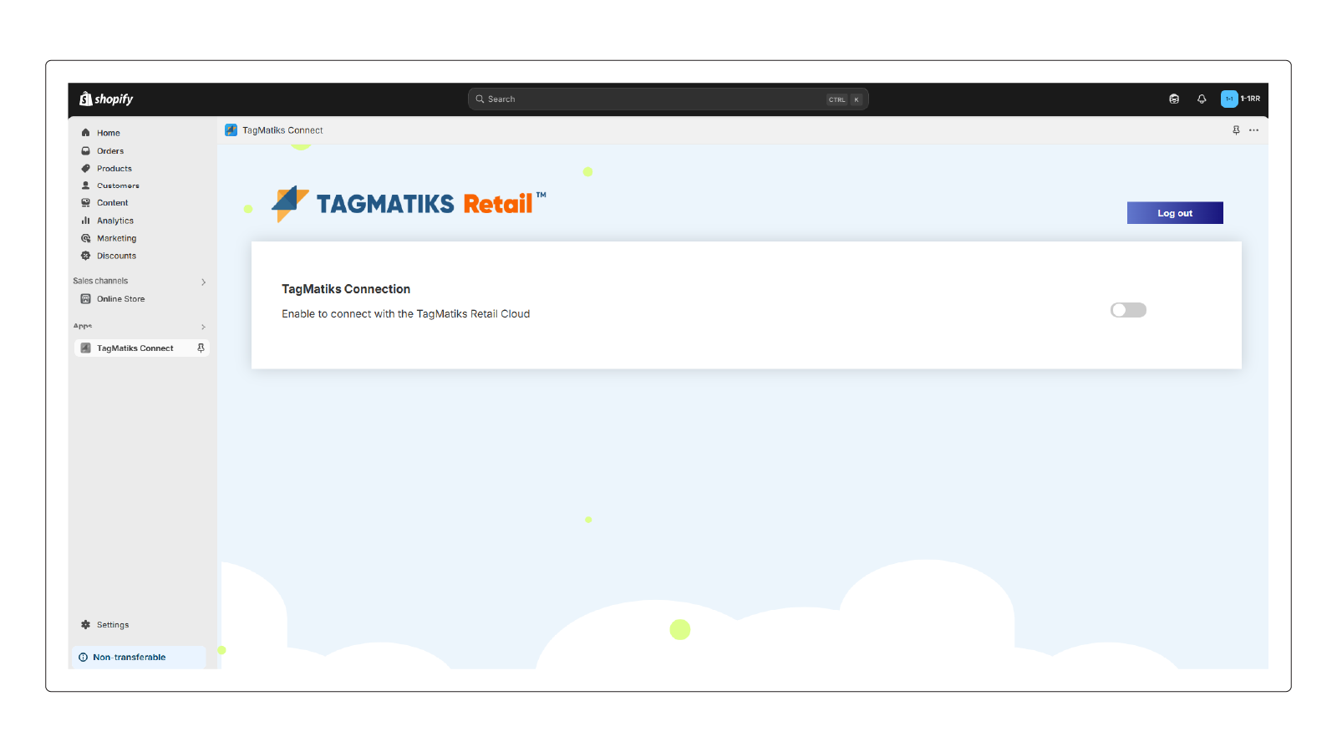Open Products in the sidebar
The width and height of the screenshot is (1337, 752).
[114, 169]
